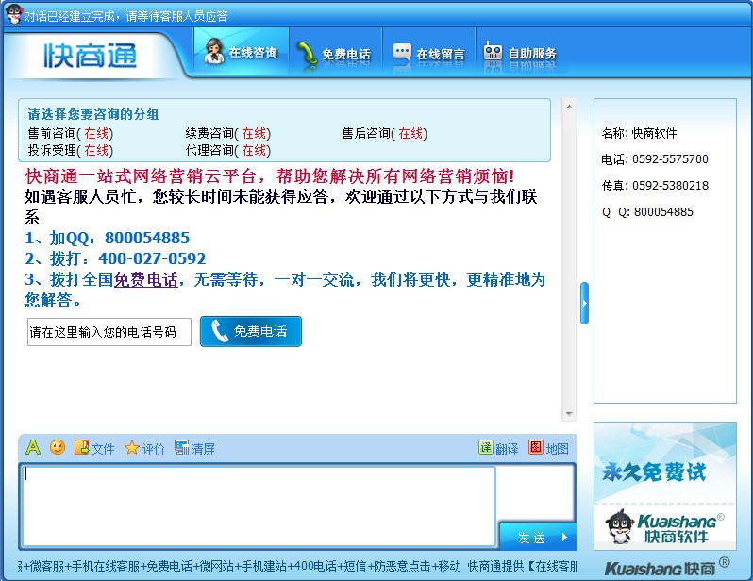Open the font style (A) tool
Screen dimensions: 753x581
33,448
